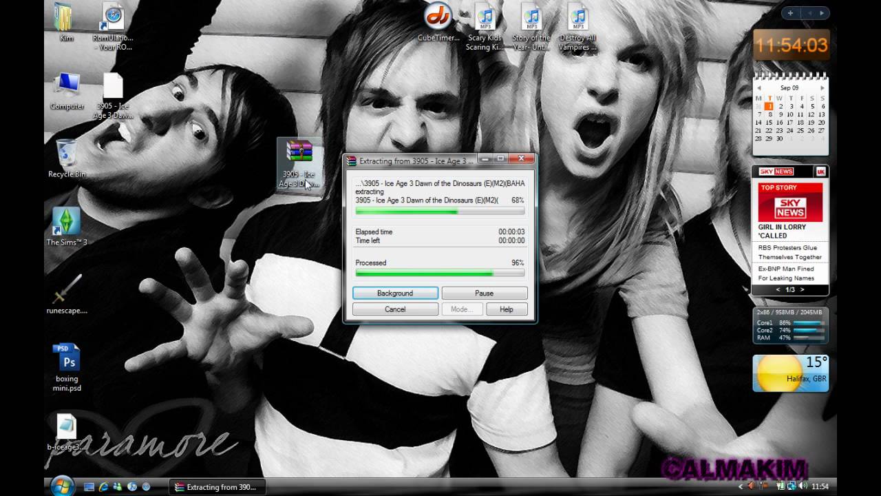Open the Recycle Bin
Screen dimensions: 881x496
click(x=67, y=158)
